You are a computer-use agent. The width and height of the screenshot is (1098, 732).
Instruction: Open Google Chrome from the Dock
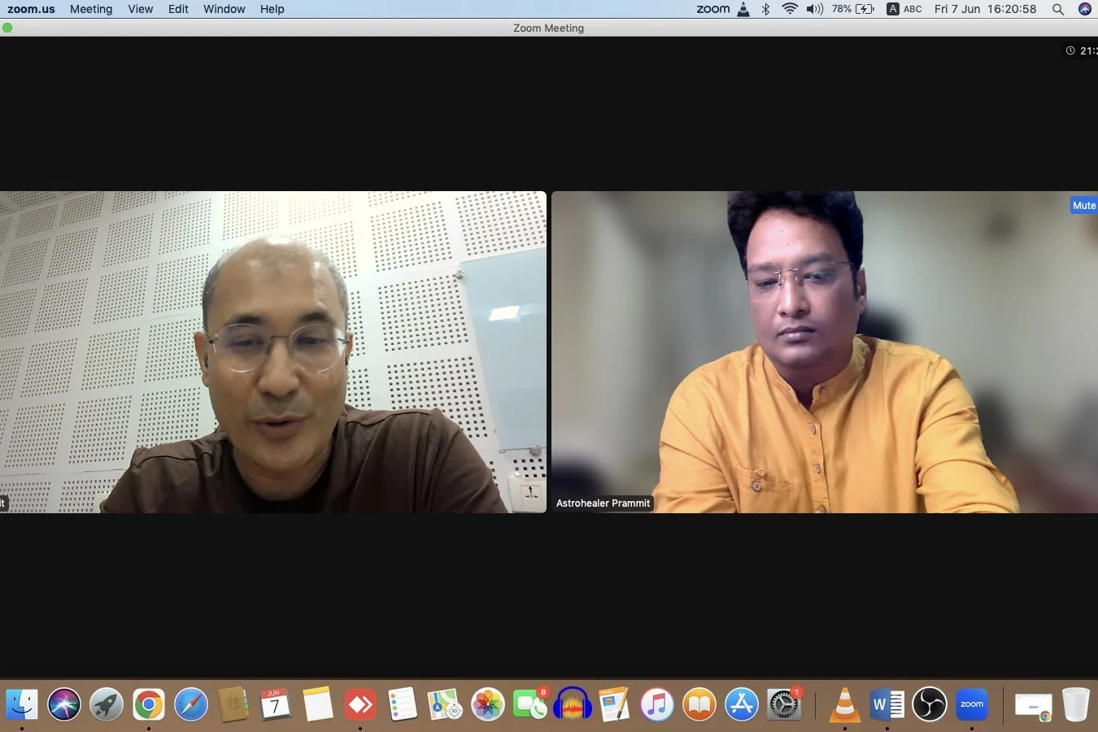tap(149, 704)
